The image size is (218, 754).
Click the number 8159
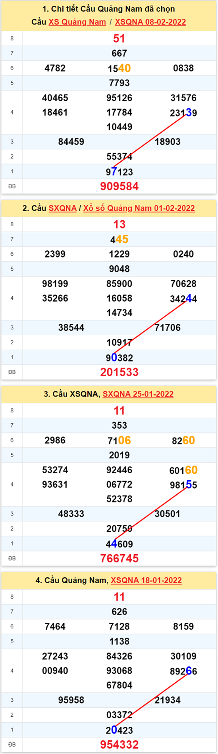[x=183, y=626]
